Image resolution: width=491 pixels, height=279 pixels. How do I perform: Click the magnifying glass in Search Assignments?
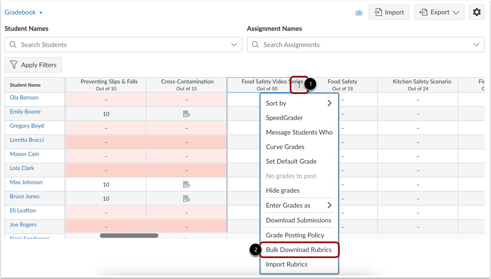255,44
